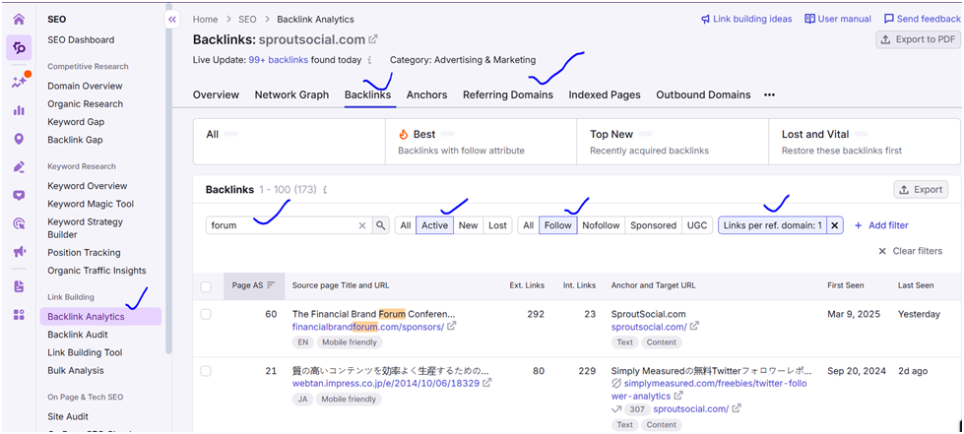Click the Export to PDF button
The image size is (964, 434).
coord(916,39)
